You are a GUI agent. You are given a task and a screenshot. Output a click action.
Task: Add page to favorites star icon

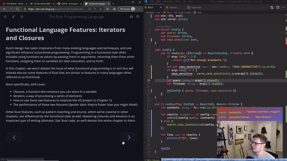point(108,9)
